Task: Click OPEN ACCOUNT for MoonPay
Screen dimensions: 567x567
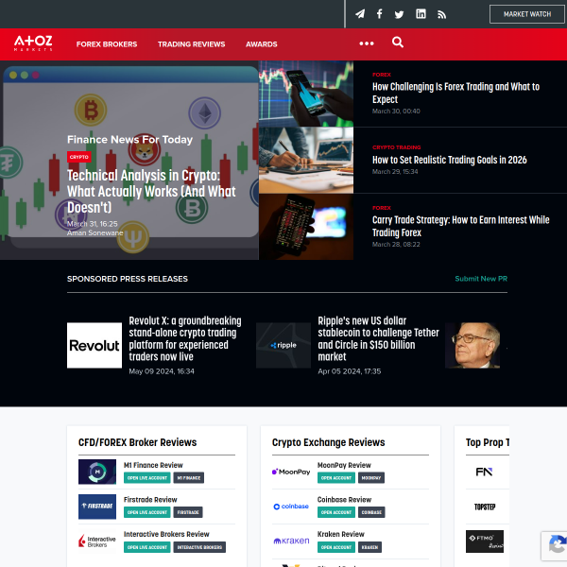Action: click(336, 477)
